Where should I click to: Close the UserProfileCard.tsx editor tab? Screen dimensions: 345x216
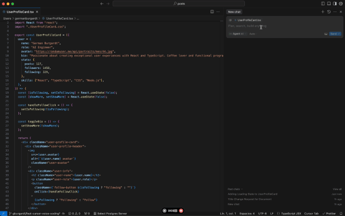pyautogui.click(x=37, y=12)
